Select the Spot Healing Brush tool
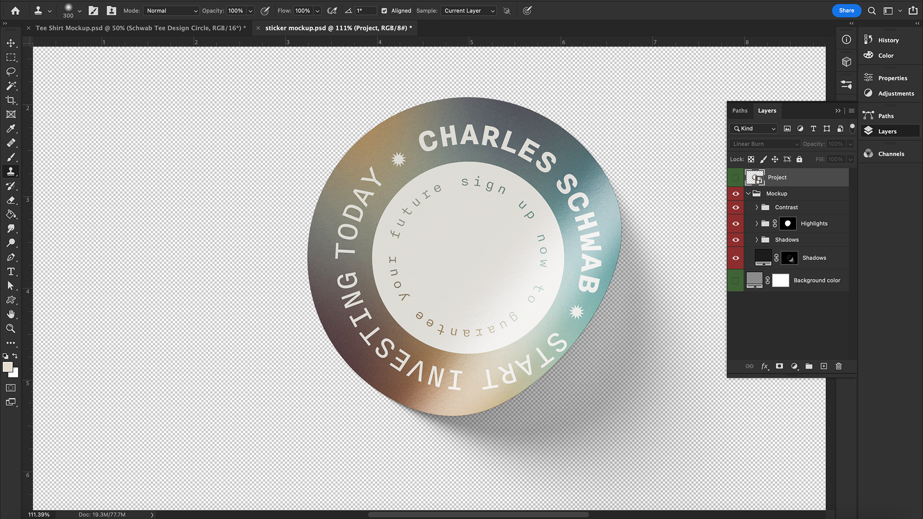This screenshot has width=923, height=519. 11,143
